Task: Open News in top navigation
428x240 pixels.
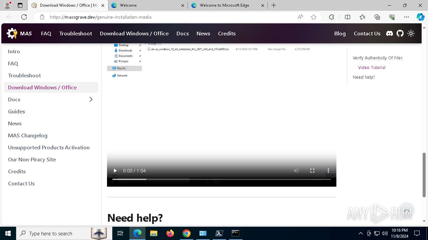Action: (x=203, y=33)
